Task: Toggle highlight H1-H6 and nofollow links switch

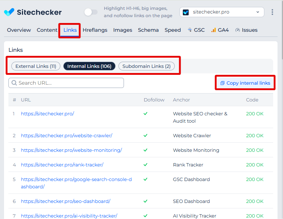Action: point(91,12)
